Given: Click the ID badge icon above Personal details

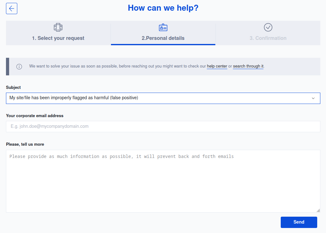Looking at the screenshot, I should (x=163, y=27).
